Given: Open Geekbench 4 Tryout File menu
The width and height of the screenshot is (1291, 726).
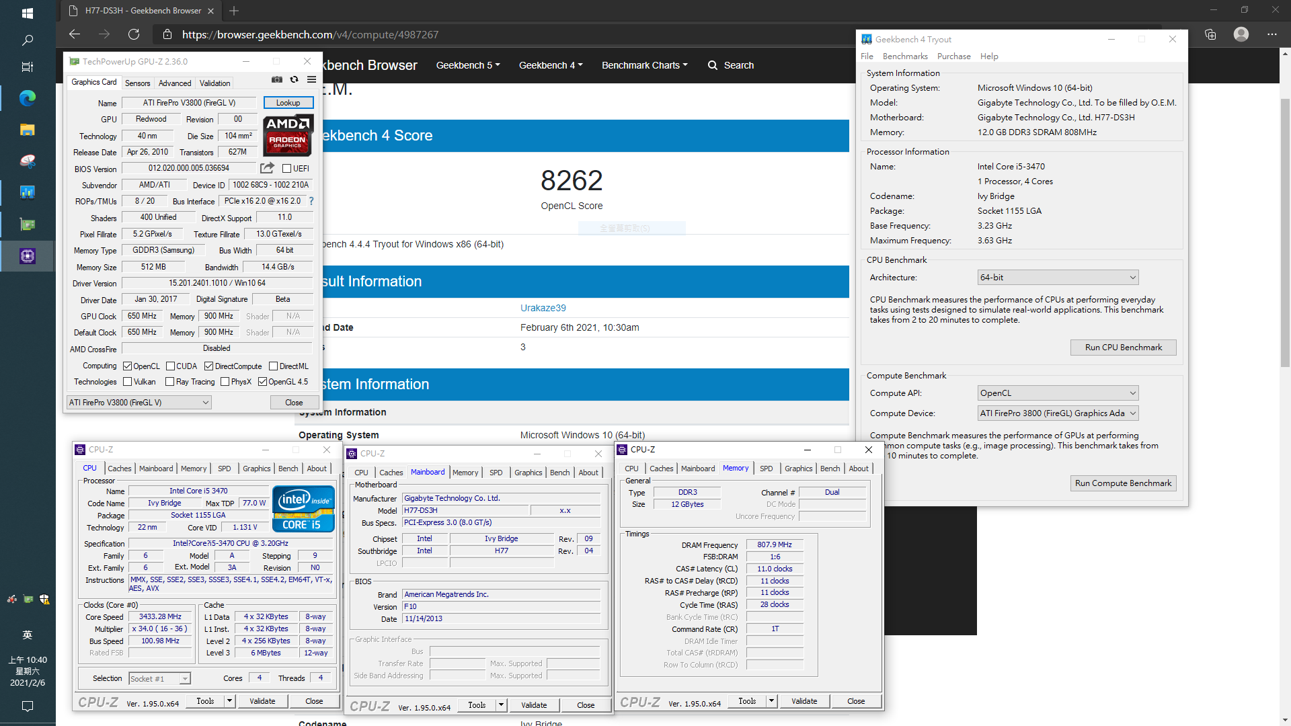Looking at the screenshot, I should coord(867,56).
